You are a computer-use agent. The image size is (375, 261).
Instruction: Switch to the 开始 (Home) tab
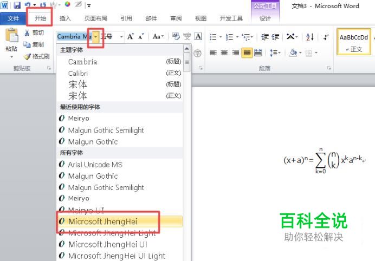point(40,18)
